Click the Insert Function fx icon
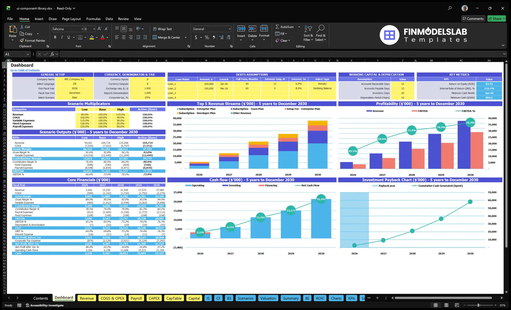 click(x=52, y=54)
